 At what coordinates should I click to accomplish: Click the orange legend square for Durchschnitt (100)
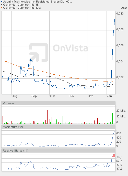(2, 8)
